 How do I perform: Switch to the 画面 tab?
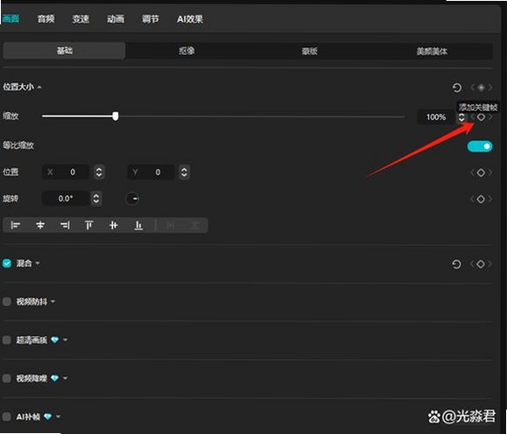point(11,18)
